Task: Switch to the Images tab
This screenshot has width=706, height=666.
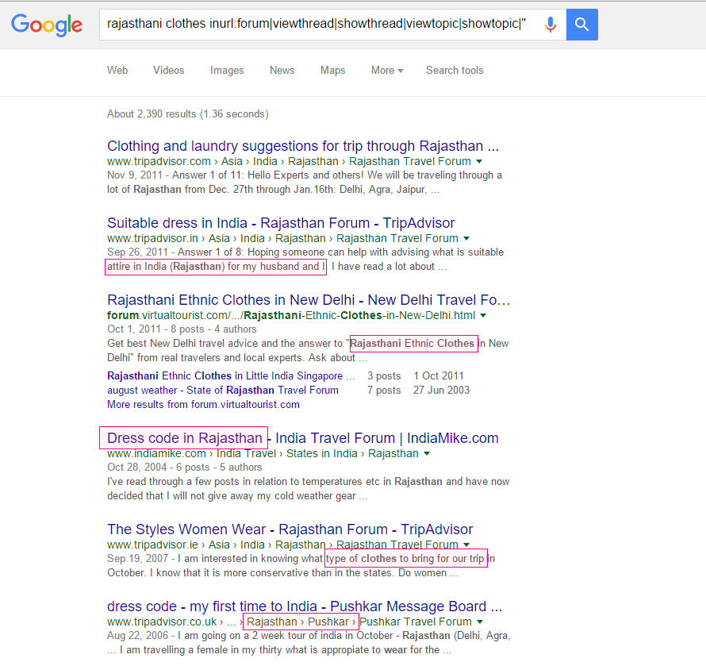Action: tap(227, 71)
